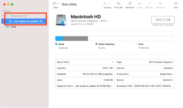Click the gray Other Volumes bar segment
The width and height of the screenshot is (183, 108).
point(75,38)
